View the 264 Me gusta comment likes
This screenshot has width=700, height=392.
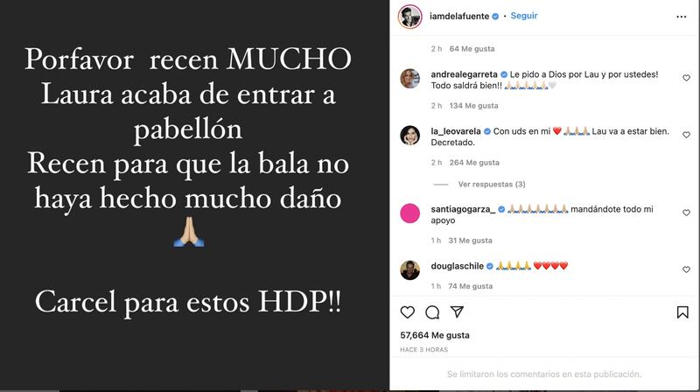pyautogui.click(x=474, y=163)
